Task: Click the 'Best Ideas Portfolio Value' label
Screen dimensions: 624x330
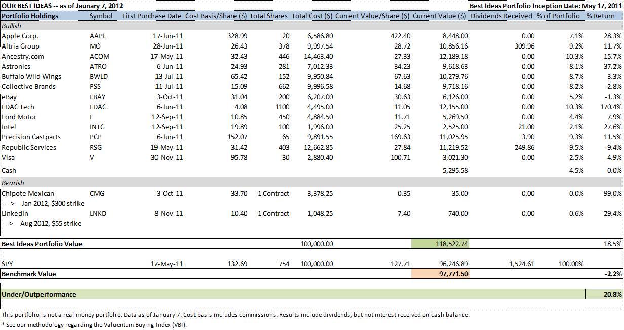Action: tap(42, 244)
